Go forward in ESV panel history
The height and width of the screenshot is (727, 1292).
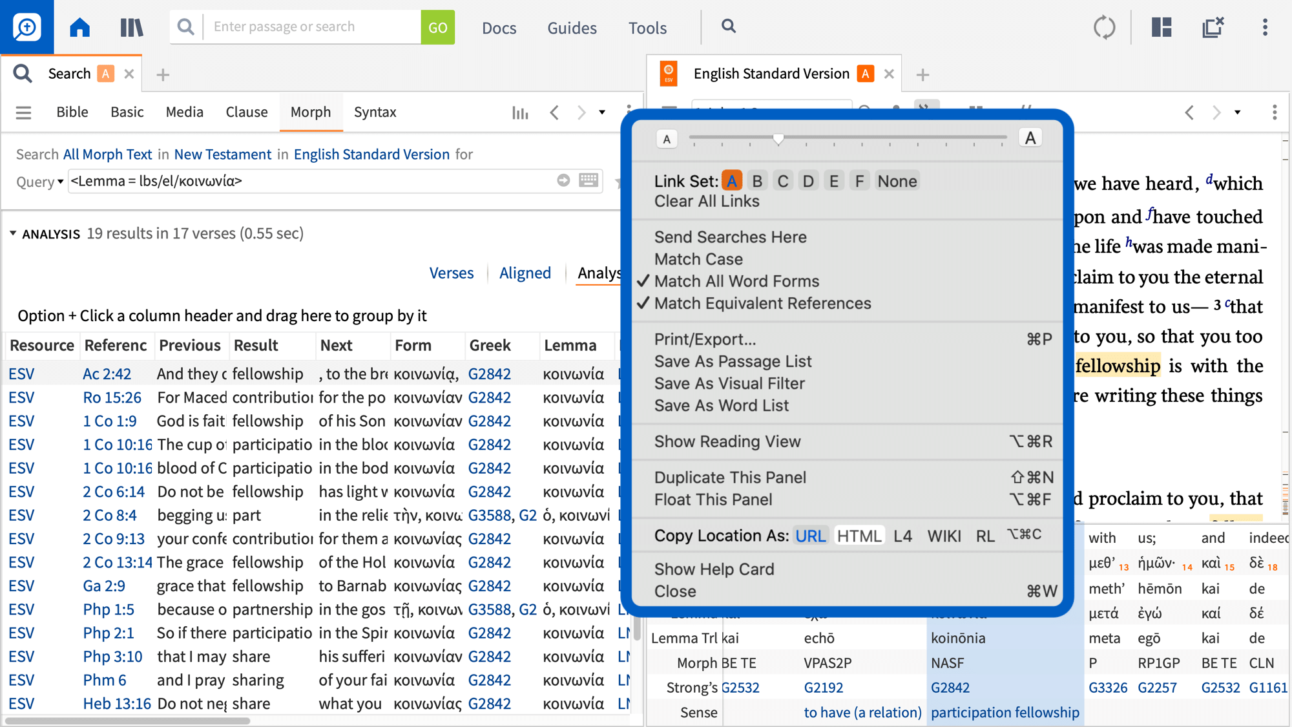pos(1216,112)
